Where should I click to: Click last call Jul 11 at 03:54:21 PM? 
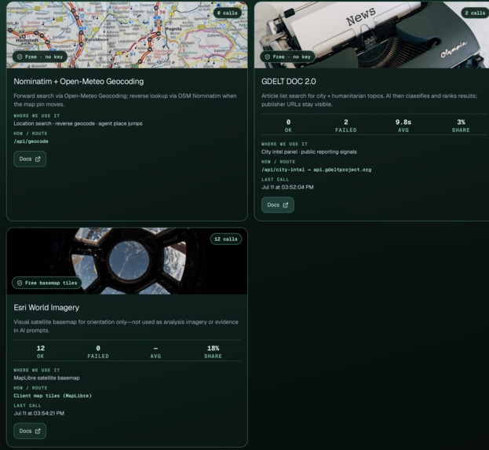(38, 413)
